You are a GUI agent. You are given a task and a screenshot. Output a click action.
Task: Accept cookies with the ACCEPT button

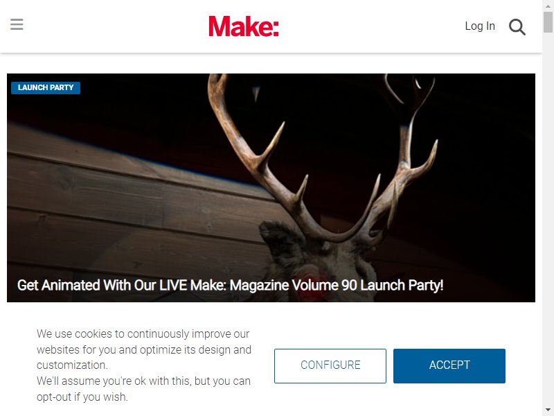(449, 366)
